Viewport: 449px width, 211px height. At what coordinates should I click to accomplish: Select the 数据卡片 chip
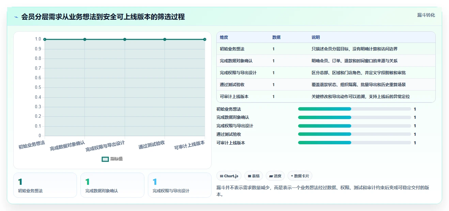click(x=300, y=176)
